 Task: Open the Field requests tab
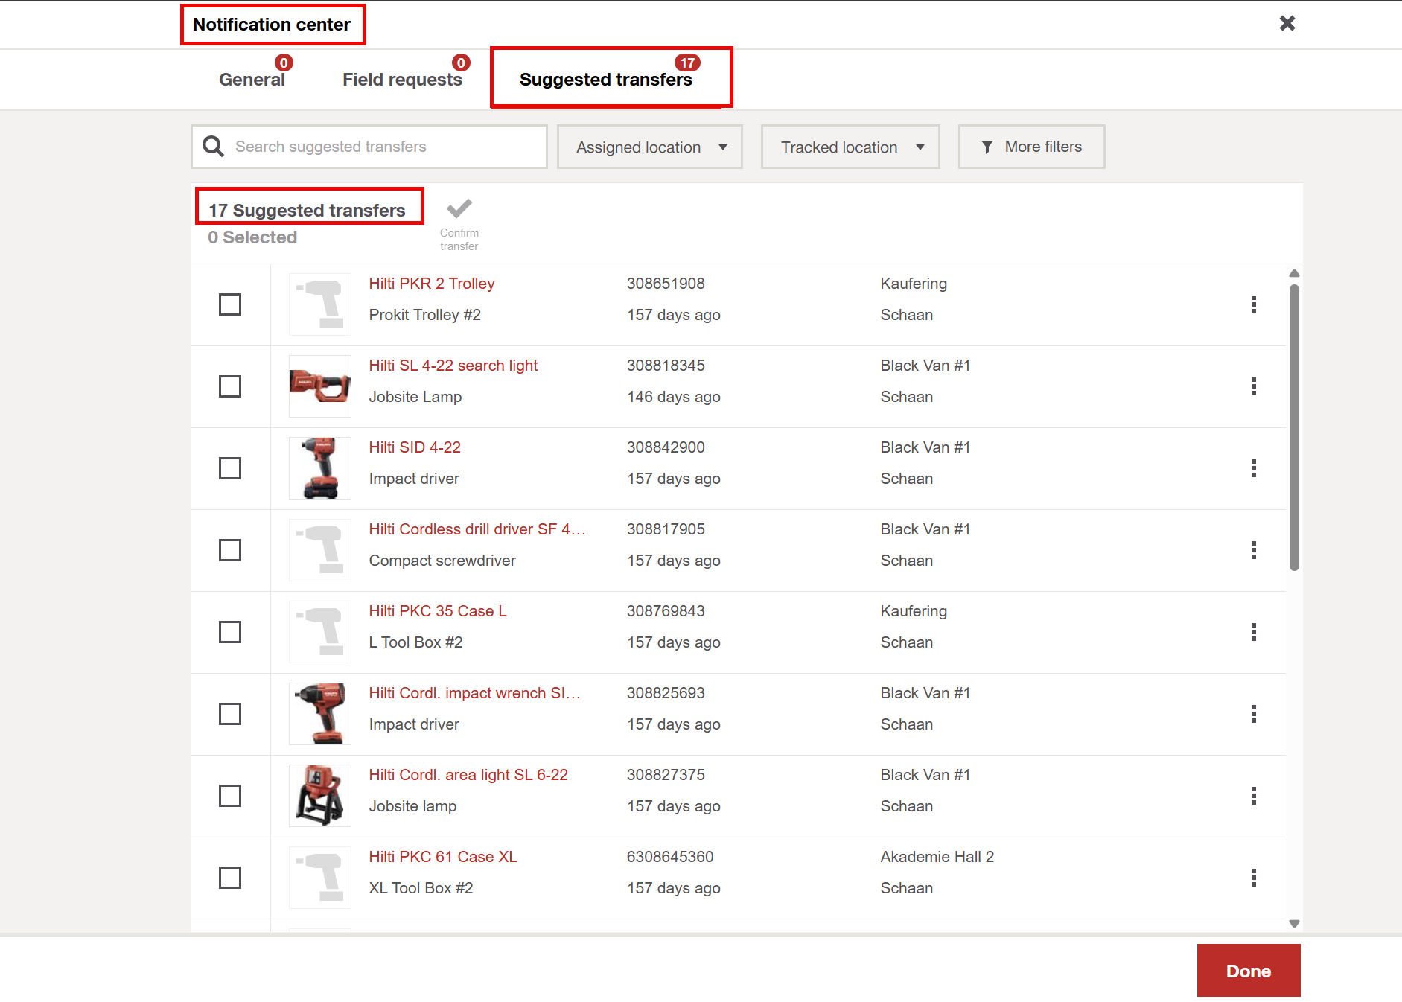tap(402, 80)
